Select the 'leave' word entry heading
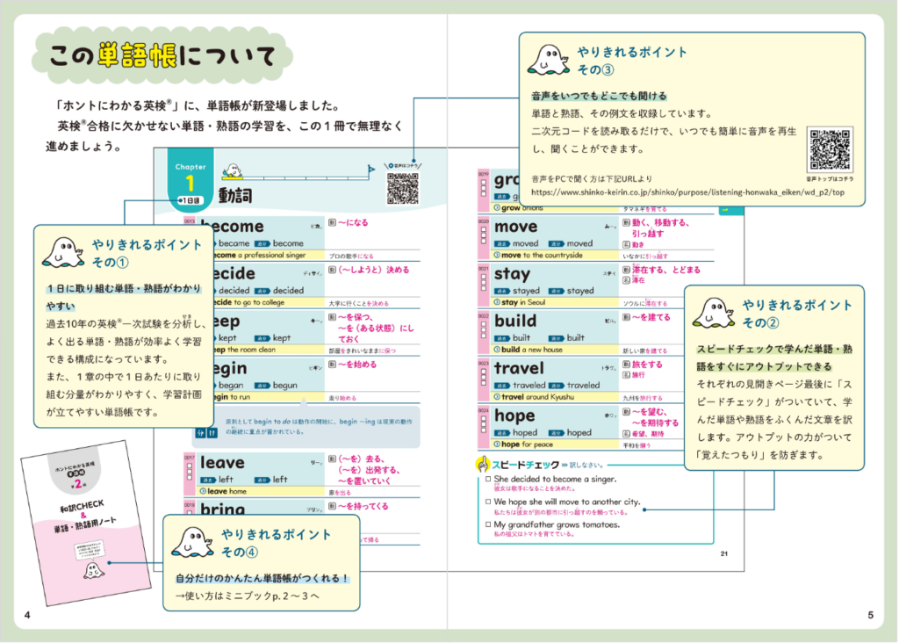 [x=222, y=463]
